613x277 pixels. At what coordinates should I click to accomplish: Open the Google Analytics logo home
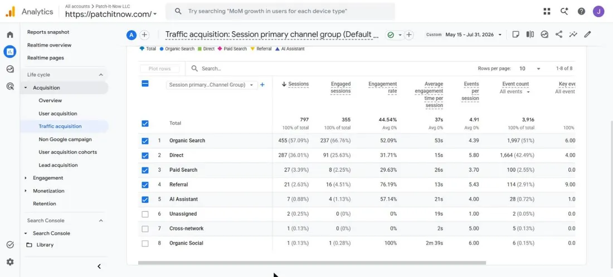[x=10, y=12]
